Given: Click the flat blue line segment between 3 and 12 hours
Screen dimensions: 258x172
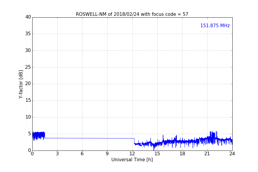Looking at the screenshot, I should pyautogui.click(x=90, y=138).
